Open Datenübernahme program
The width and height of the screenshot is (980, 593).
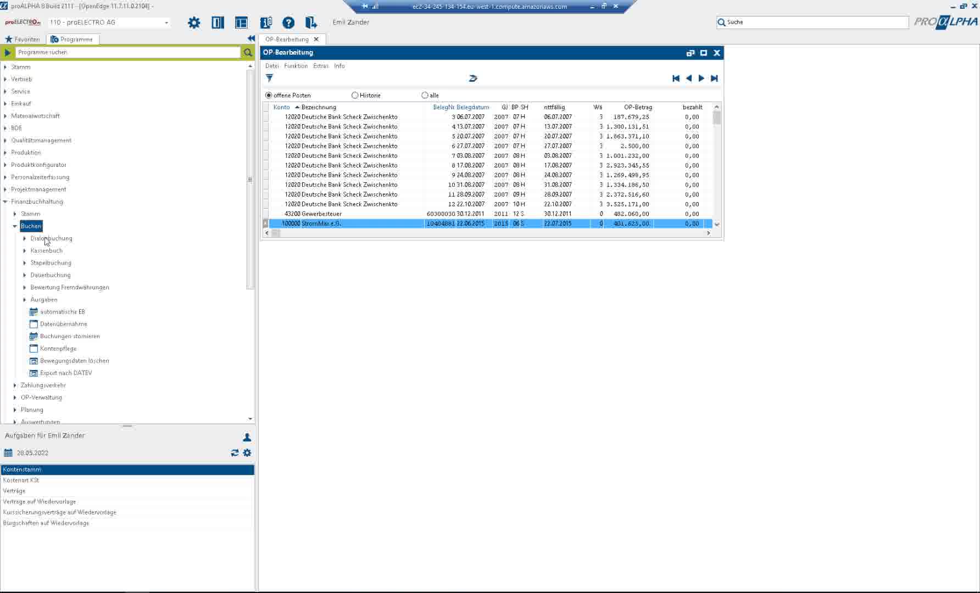[x=63, y=324]
